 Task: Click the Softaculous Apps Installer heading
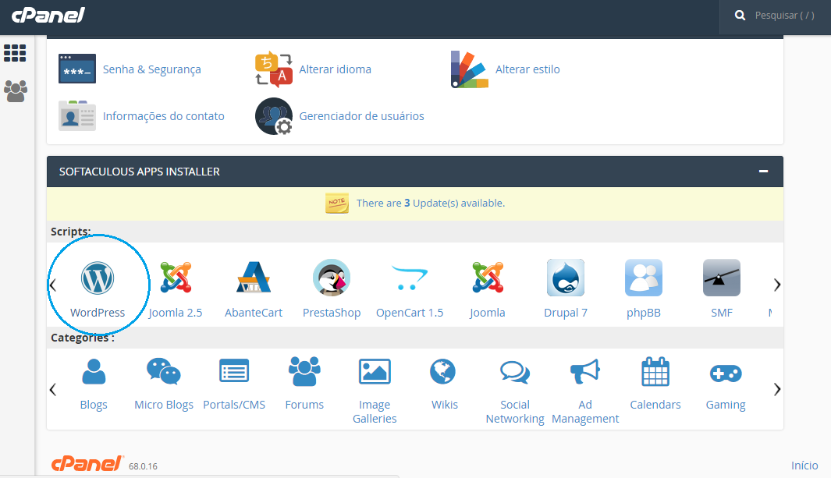140,172
